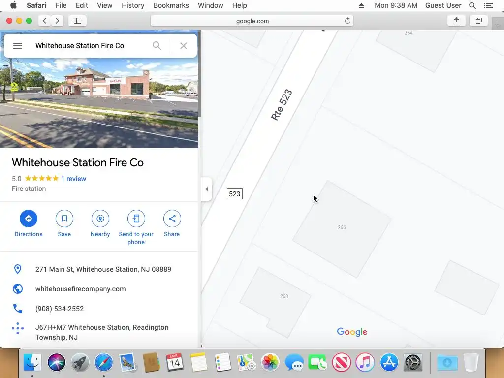Open FaceTime from the Dock
This screenshot has height=378, width=504.
point(317,362)
